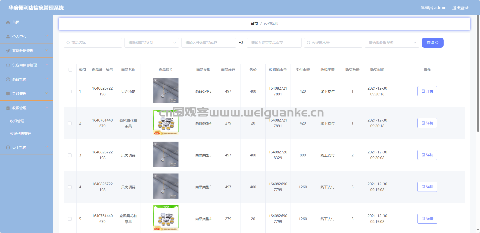Image resolution: width=480 pixels, height=233 pixels.
Task: Click the 收银流水号 column header
Action: (278, 70)
